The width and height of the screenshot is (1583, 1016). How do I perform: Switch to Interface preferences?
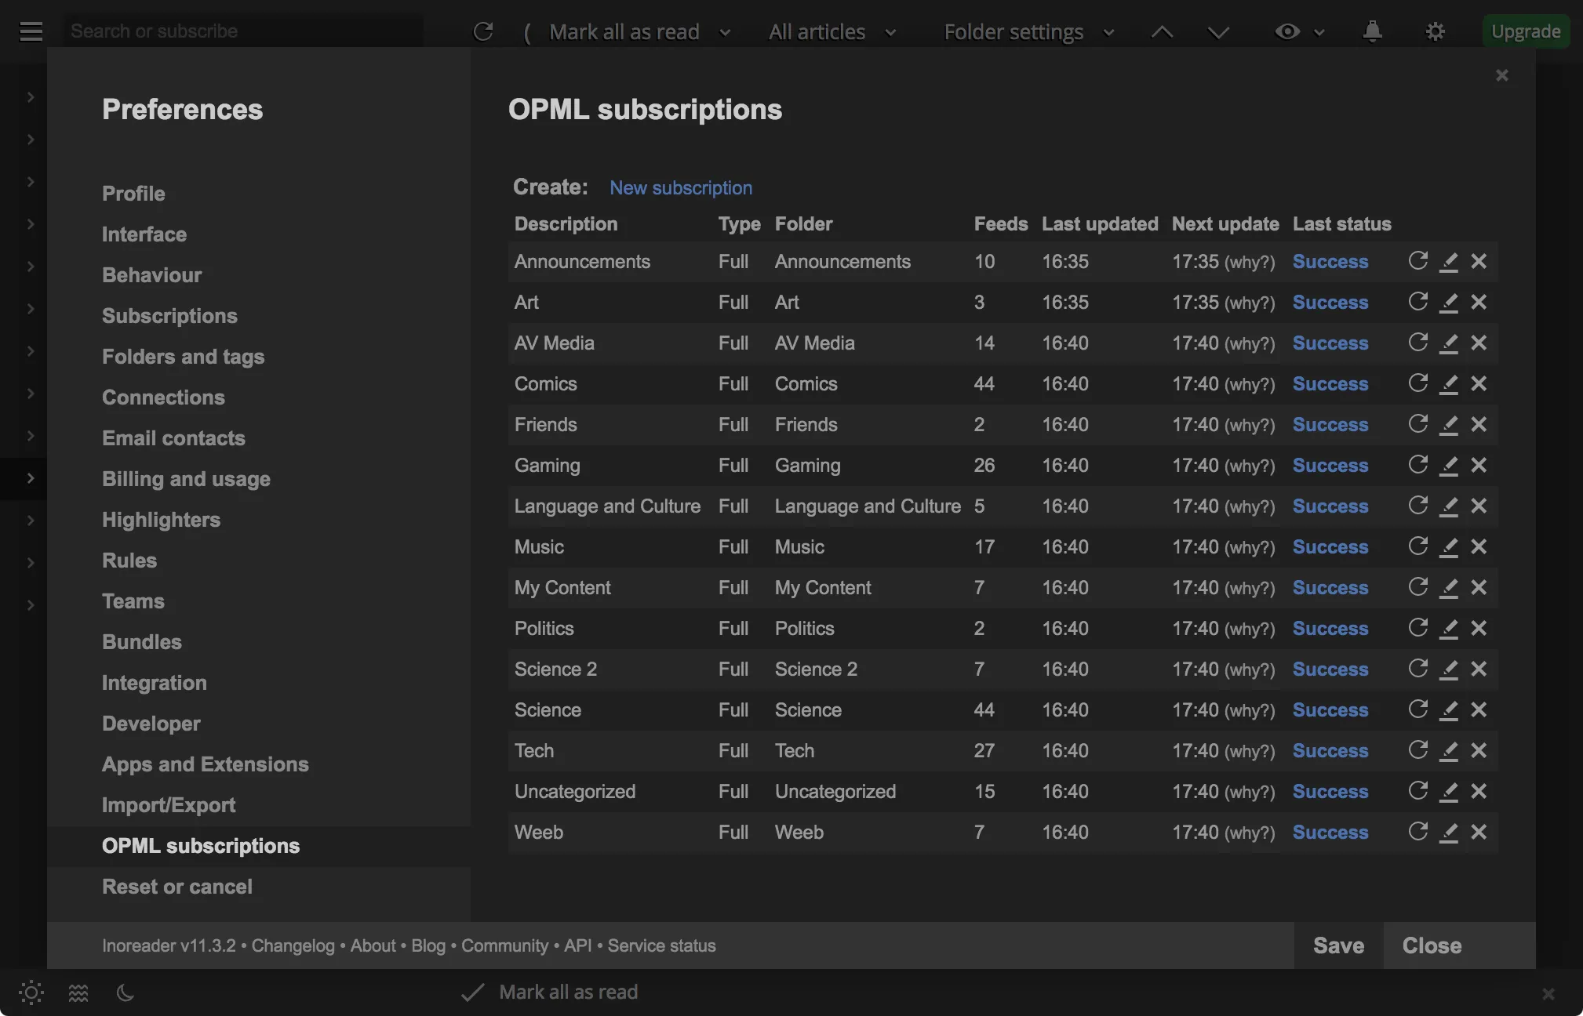pos(144,234)
